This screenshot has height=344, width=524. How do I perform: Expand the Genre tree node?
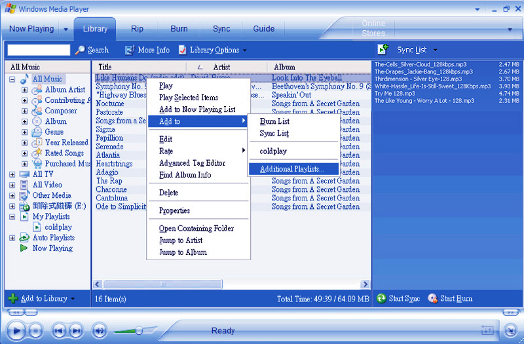pos(25,132)
